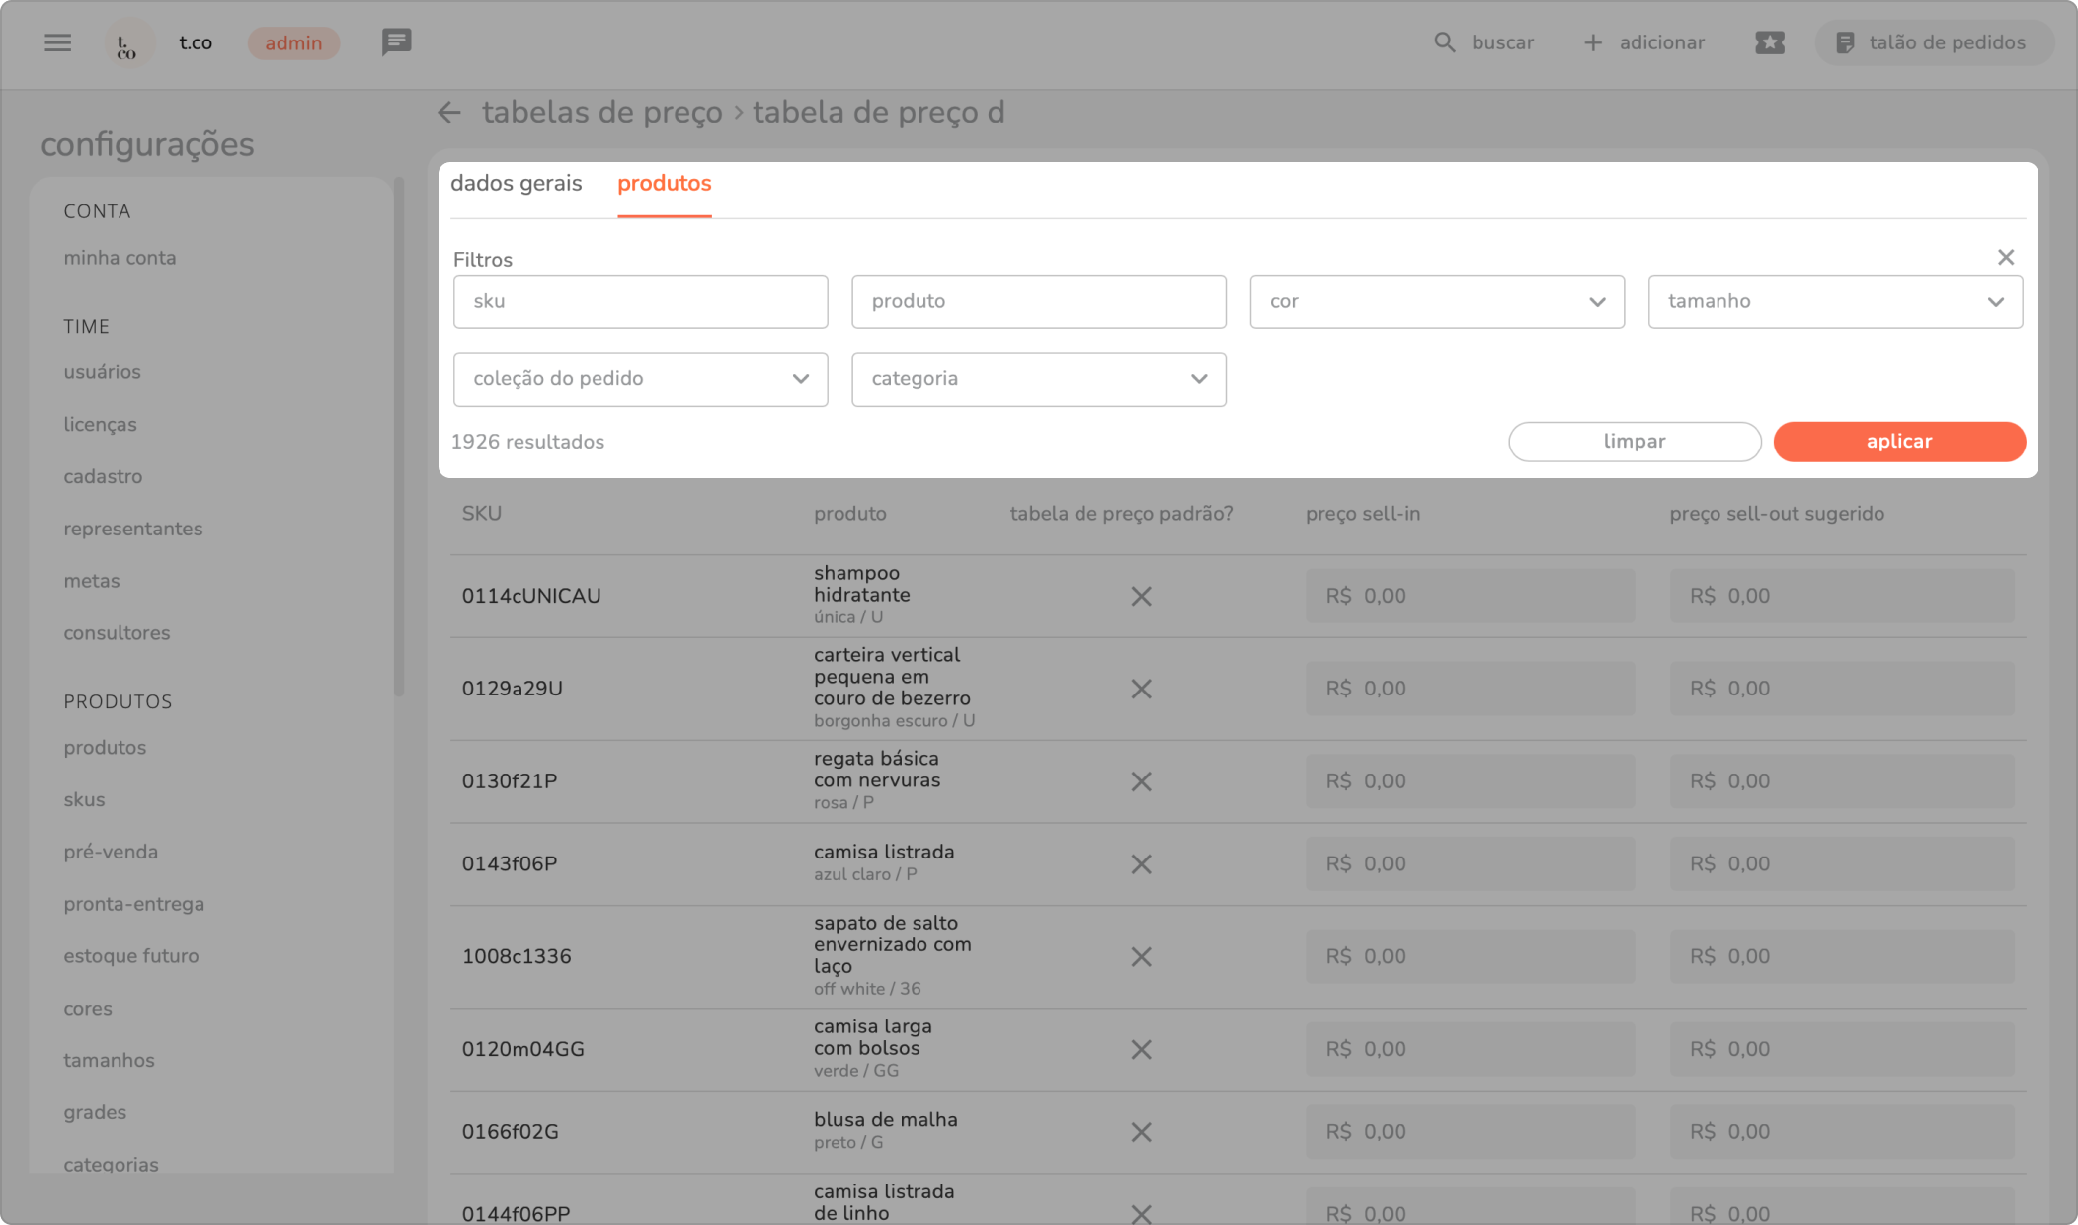Toggle default price table for 0130f21P

(x=1141, y=781)
